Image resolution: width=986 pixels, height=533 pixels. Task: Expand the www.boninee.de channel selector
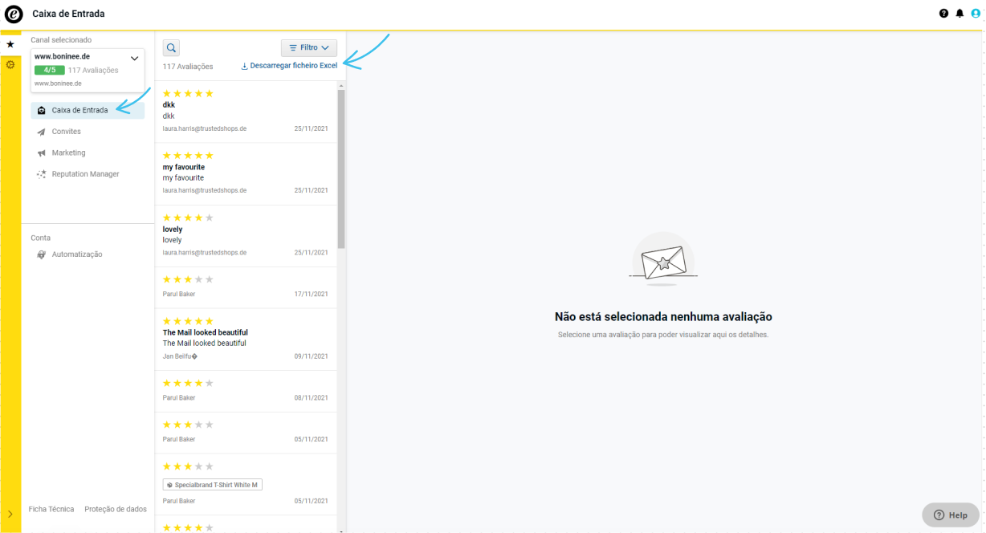(134, 58)
